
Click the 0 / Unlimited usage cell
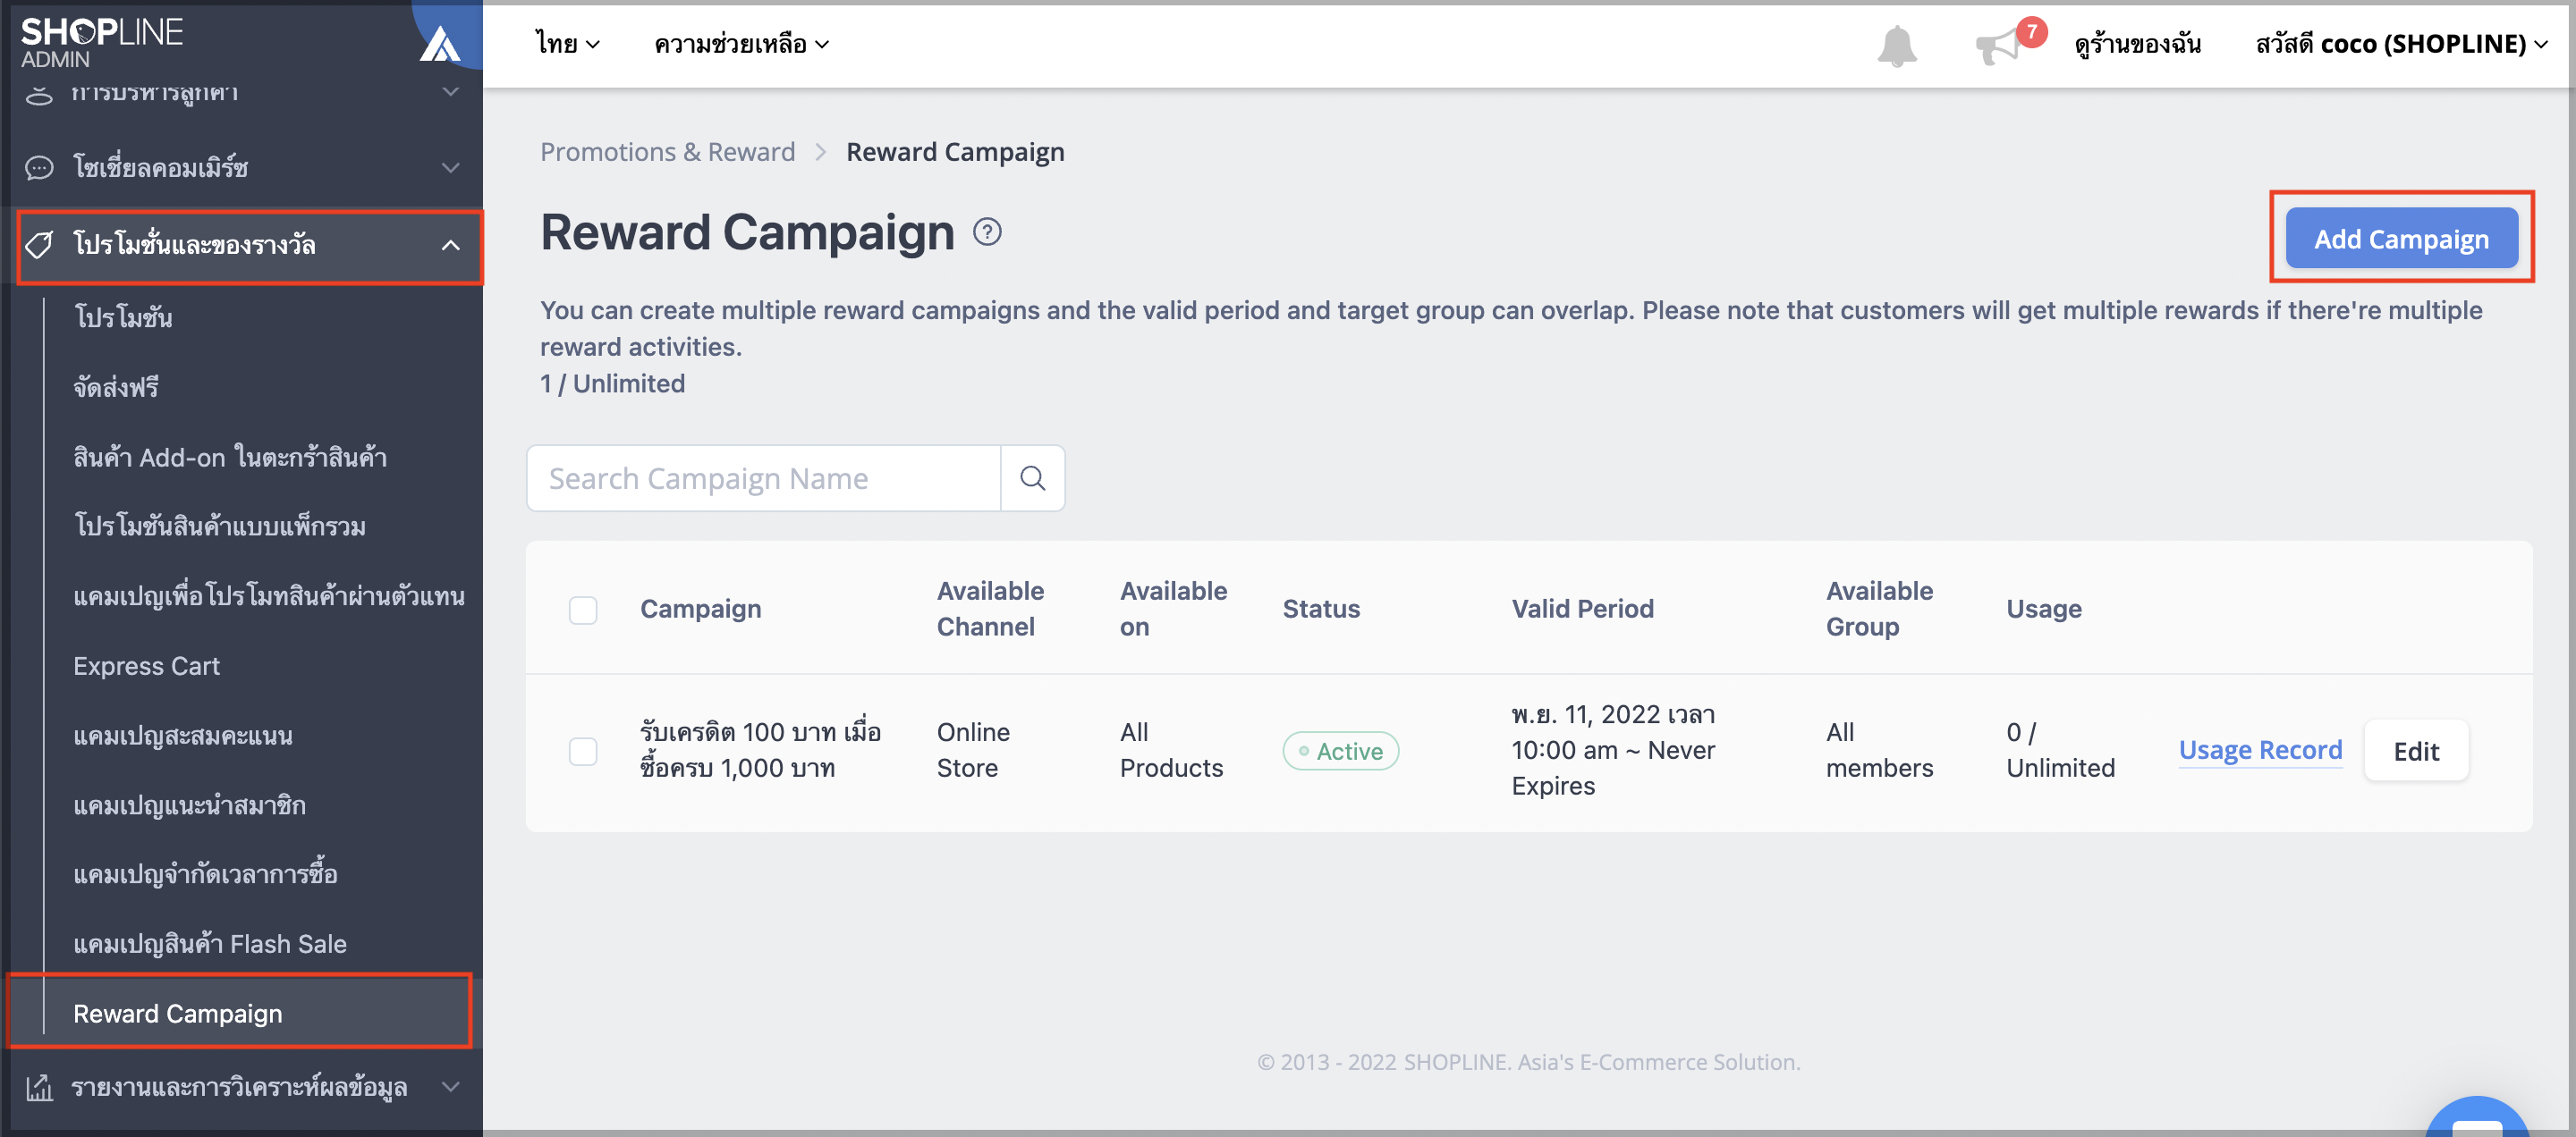point(2060,750)
